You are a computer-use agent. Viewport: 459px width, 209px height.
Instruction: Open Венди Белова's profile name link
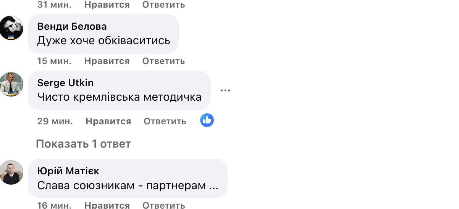72,26
